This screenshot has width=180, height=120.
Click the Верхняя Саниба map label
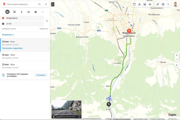coord(82,37)
